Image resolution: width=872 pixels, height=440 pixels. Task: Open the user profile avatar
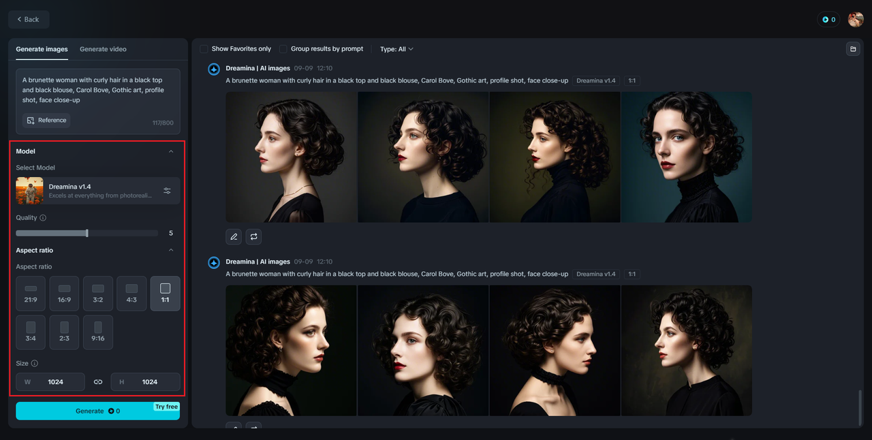(856, 20)
